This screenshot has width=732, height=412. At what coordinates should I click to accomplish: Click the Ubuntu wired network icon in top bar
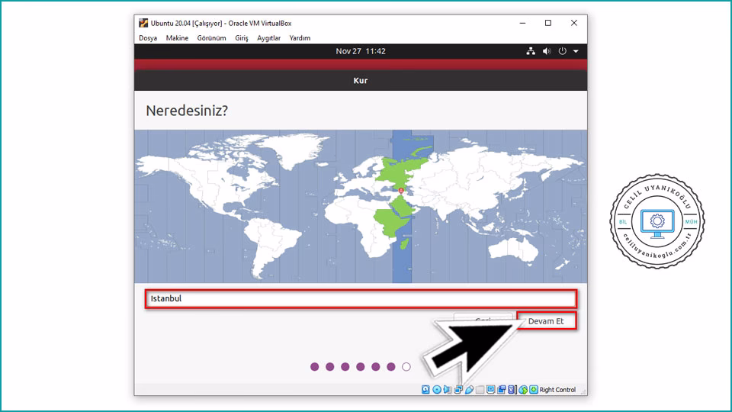531,51
